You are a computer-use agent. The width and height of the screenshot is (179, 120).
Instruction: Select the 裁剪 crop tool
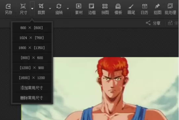coord(41,9)
